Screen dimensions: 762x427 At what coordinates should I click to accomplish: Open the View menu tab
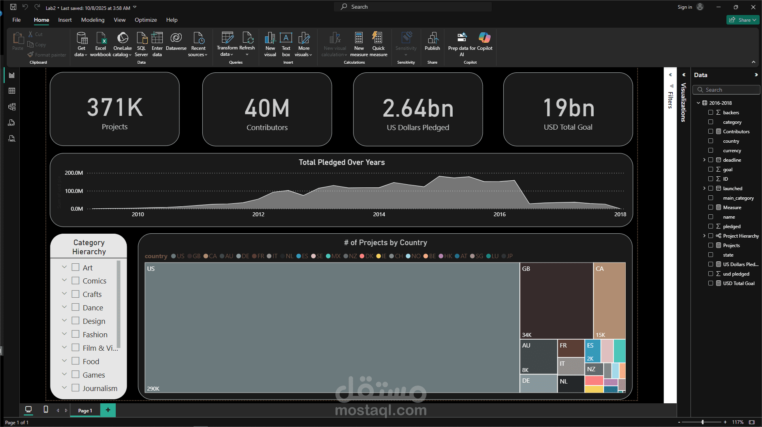click(x=119, y=20)
